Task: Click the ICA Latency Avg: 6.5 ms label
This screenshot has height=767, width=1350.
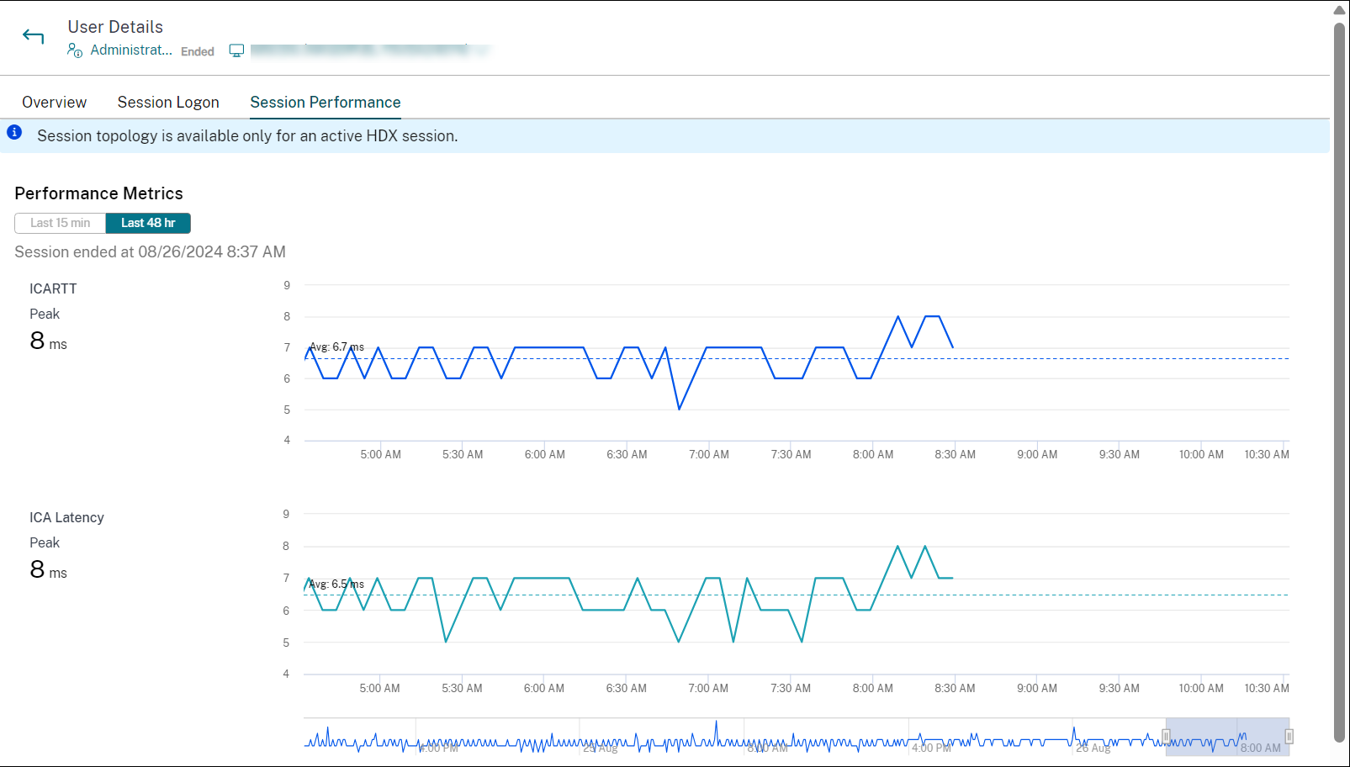Action: click(x=336, y=584)
